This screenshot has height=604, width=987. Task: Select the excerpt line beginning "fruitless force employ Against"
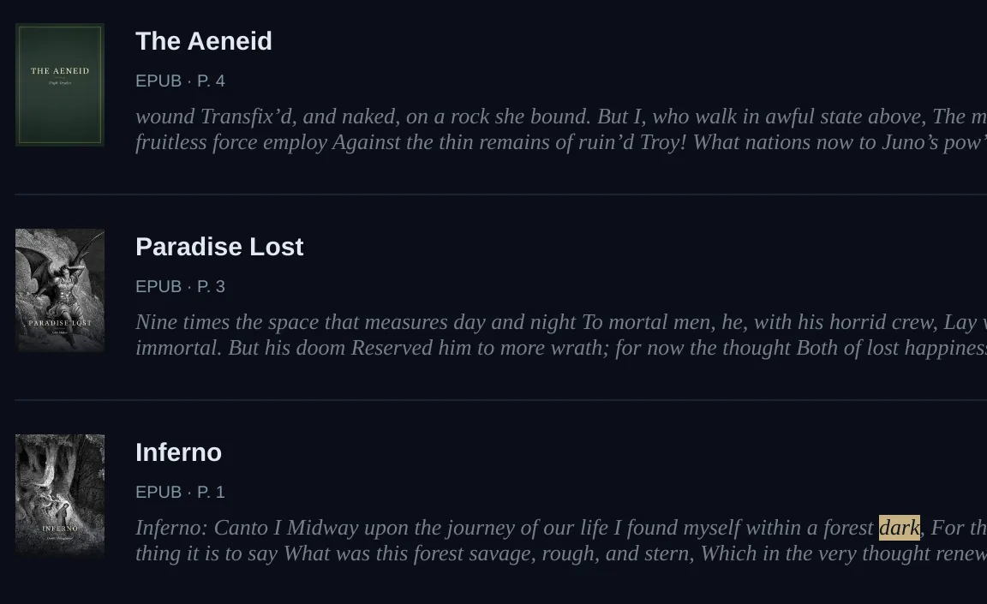tap(561, 142)
